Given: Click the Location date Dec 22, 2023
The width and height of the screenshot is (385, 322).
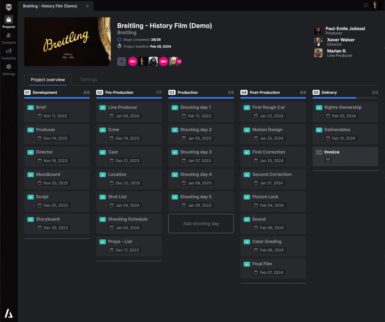Looking at the screenshot, I should [x=128, y=183].
